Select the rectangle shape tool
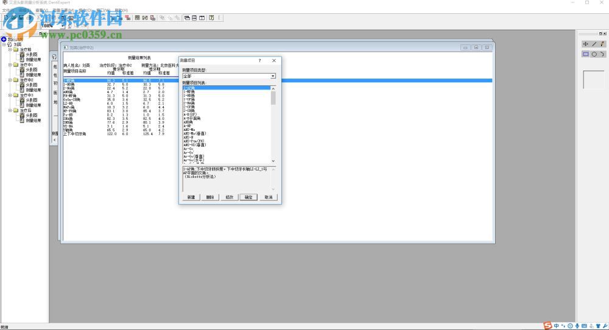609x330 pixels. pyautogui.click(x=585, y=54)
